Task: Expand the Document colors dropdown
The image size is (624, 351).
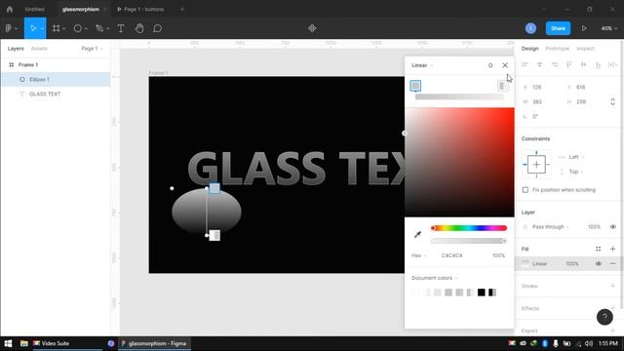Action: pyautogui.click(x=435, y=278)
